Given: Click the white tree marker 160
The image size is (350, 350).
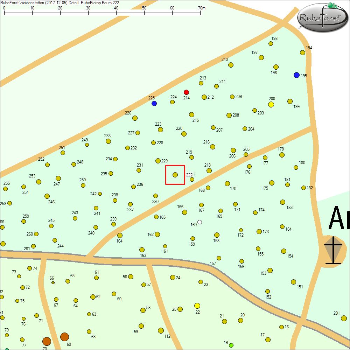Looking at the screenshot, I should [x=200, y=222].
